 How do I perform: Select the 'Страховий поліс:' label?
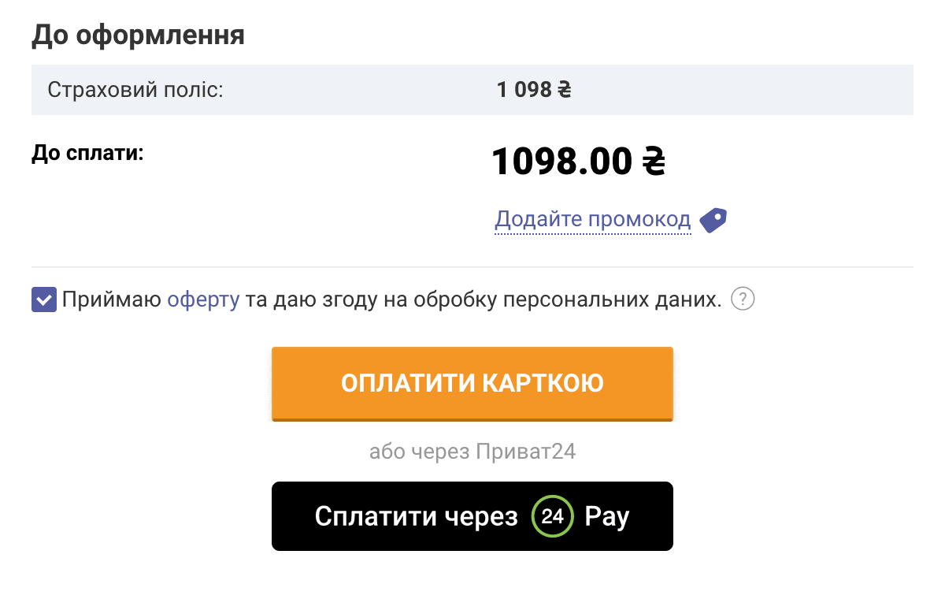coord(135,90)
